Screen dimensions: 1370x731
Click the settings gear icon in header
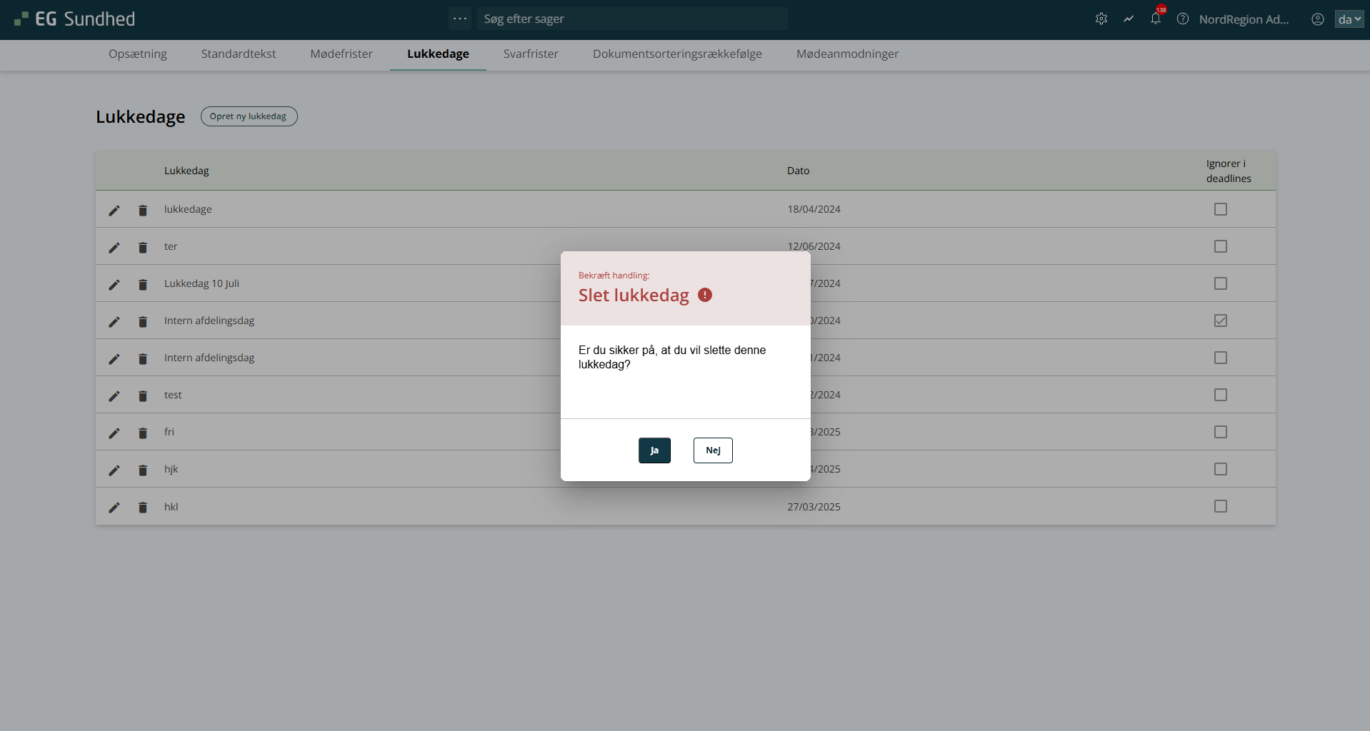(x=1101, y=19)
